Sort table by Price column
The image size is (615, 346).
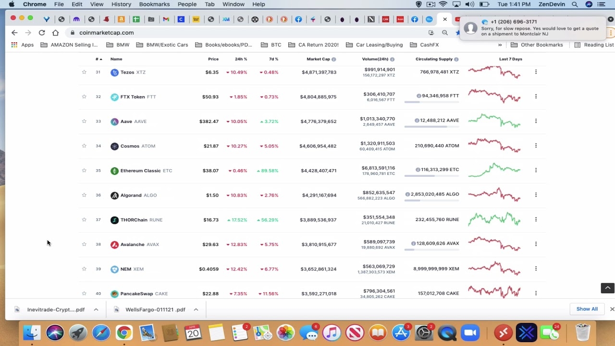pos(213,59)
